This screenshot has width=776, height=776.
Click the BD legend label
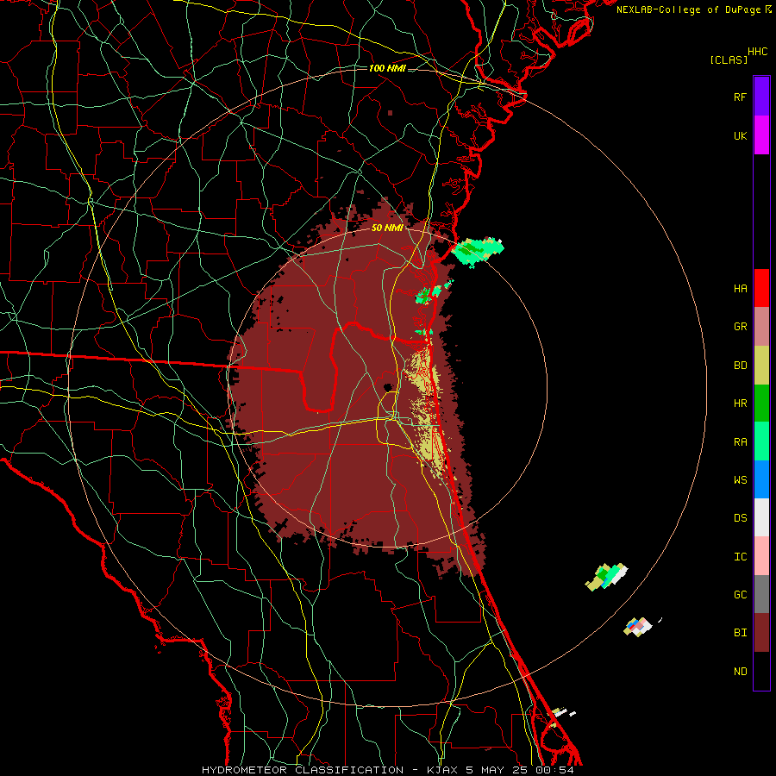pyautogui.click(x=740, y=366)
